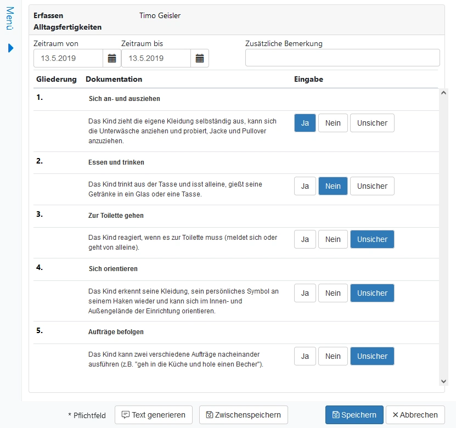
Task: Open calendar picker for Zeitraum von
Action: pyautogui.click(x=112, y=58)
